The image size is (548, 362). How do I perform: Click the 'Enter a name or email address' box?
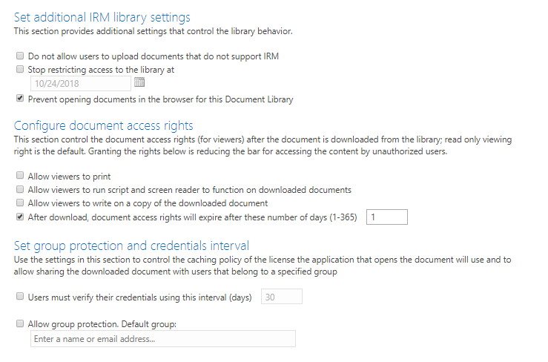(x=162, y=339)
